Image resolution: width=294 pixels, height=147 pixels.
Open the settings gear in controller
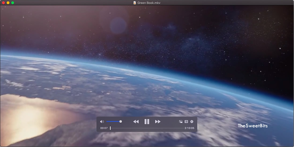tap(192, 122)
